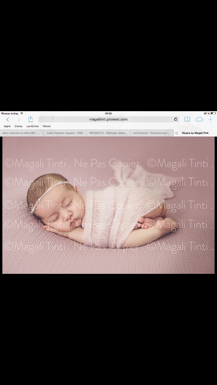Image resolution: width=217 pixels, height=385 pixels.
Task: Open a new tab with plus icon
Action: 211,119
